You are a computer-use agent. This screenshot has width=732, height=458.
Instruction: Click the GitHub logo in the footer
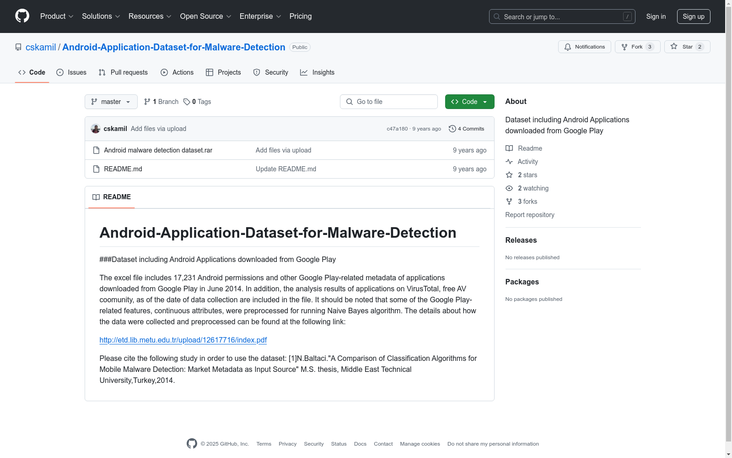(x=192, y=443)
